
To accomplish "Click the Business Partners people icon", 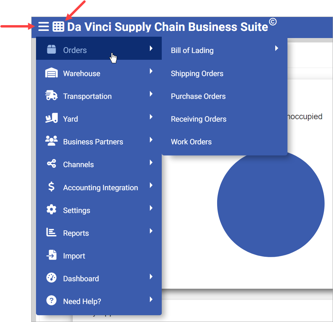I will (x=51, y=141).
